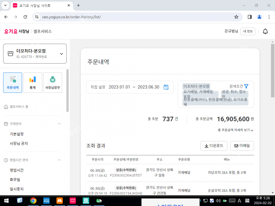
Task: Open the browser side panel icon
Action: point(250,17)
